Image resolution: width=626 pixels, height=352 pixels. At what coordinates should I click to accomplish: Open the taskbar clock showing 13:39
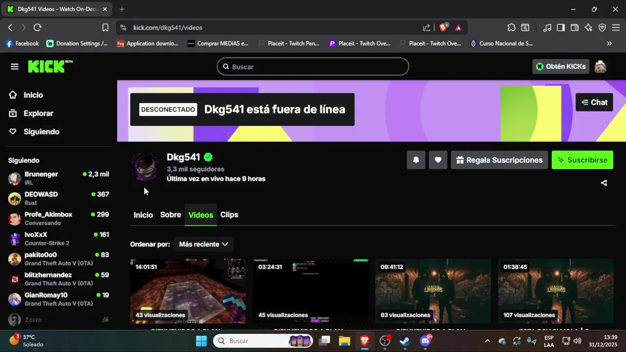coord(603,341)
